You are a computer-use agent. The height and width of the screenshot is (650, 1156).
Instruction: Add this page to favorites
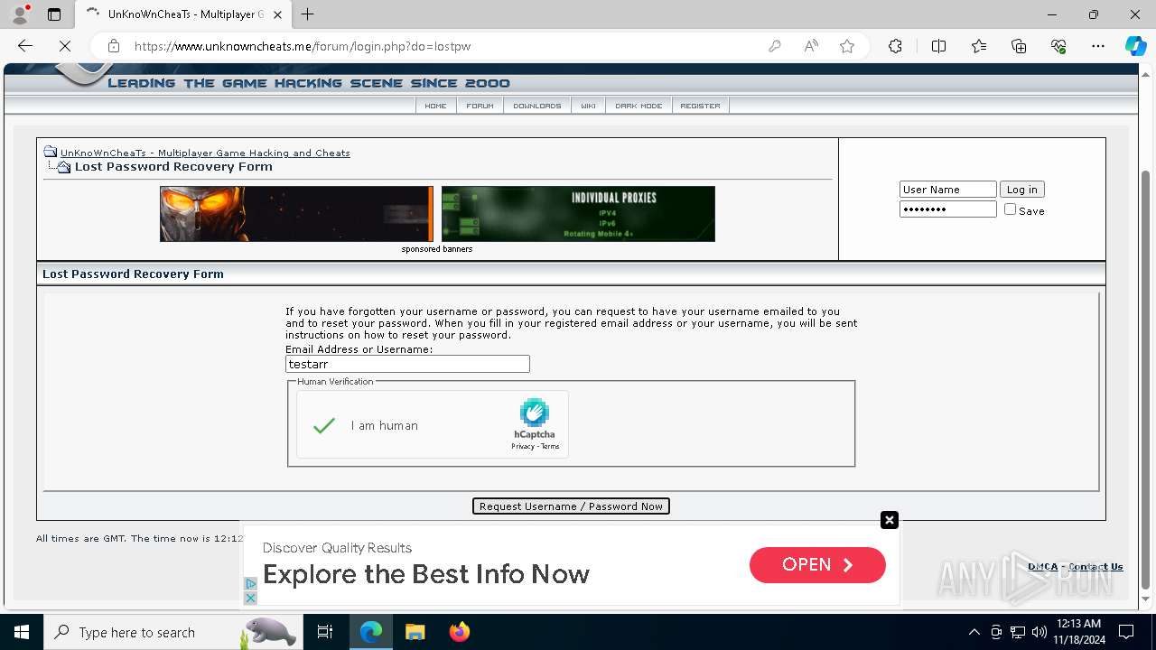[x=847, y=46]
